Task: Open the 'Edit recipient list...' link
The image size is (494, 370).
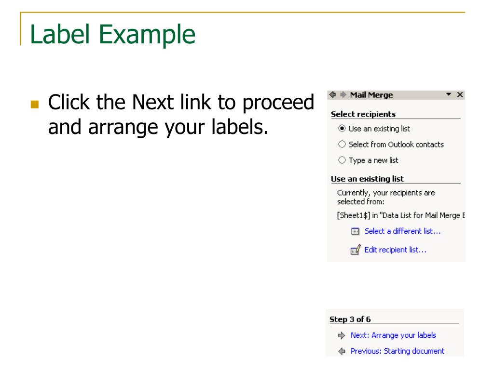Action: (x=395, y=250)
